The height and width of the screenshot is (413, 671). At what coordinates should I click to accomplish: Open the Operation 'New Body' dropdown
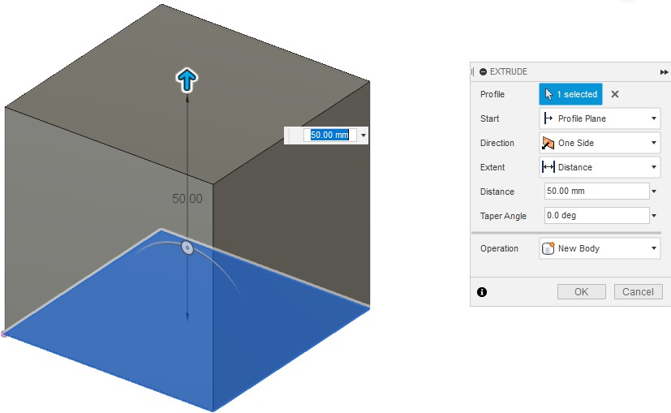pos(600,248)
